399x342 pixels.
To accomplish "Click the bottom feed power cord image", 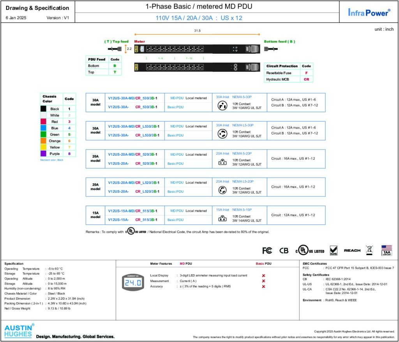I will tap(271, 49).
